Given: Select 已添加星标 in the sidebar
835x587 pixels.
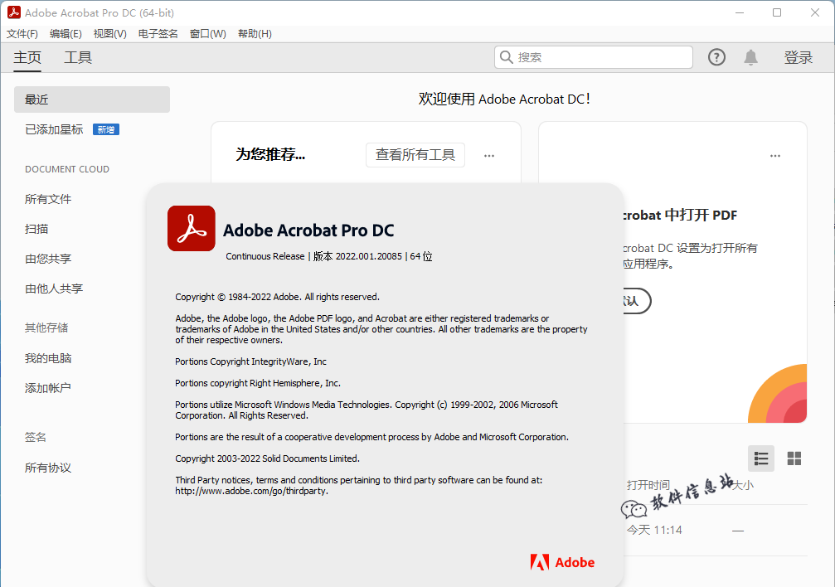Looking at the screenshot, I should click(x=54, y=129).
